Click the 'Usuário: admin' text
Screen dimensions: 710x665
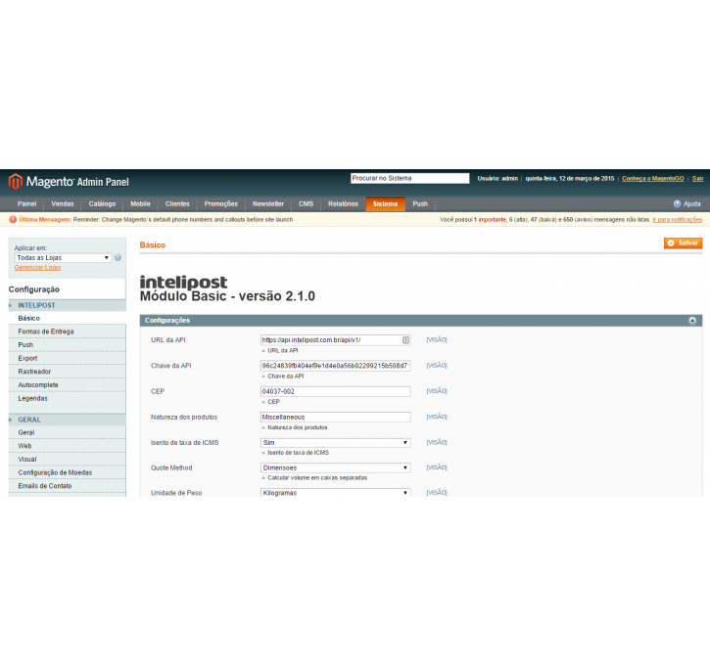(x=497, y=179)
